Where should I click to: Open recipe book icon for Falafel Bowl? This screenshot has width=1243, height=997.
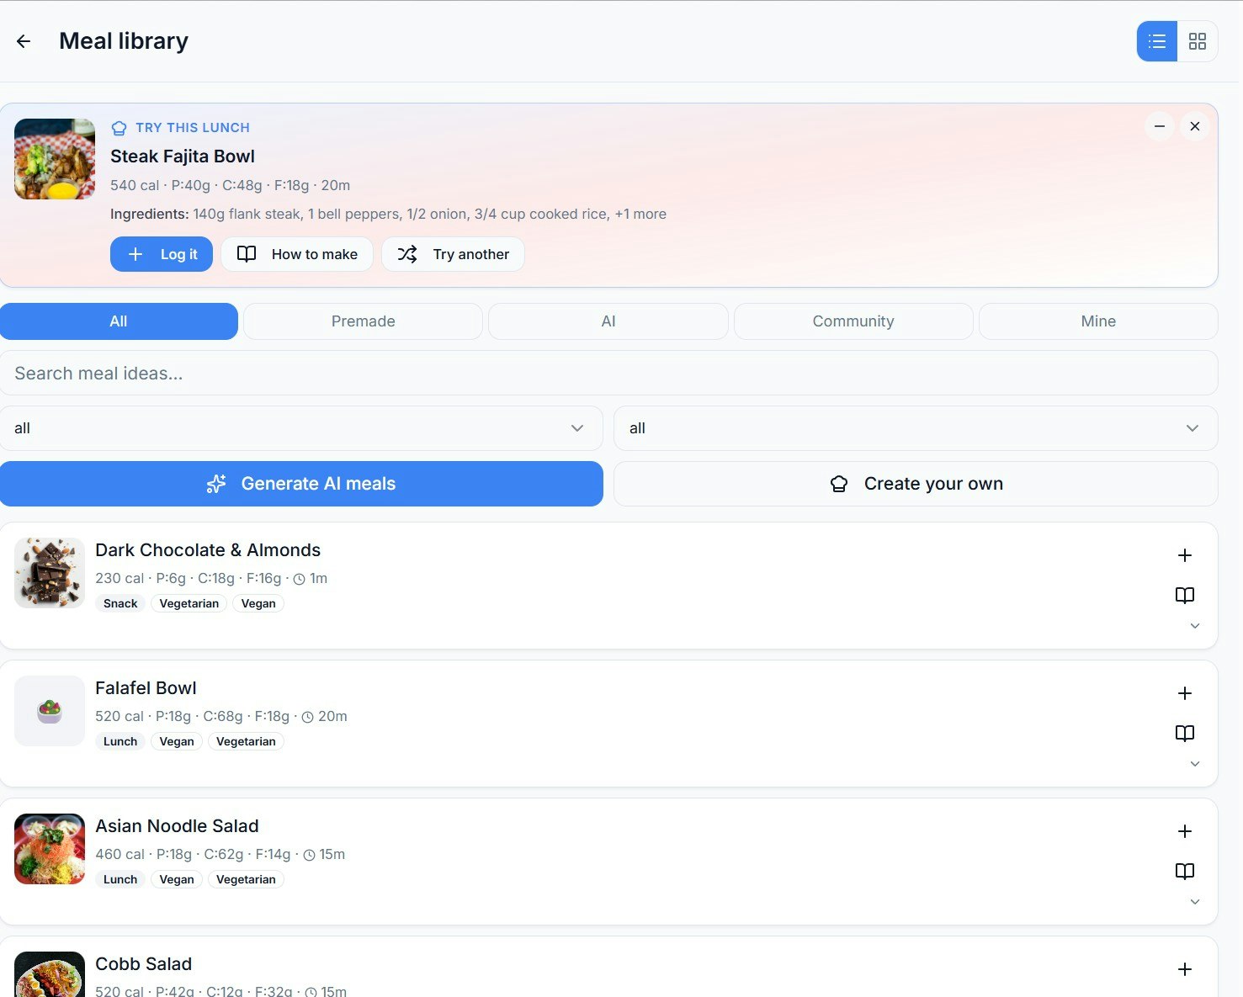pyautogui.click(x=1185, y=734)
